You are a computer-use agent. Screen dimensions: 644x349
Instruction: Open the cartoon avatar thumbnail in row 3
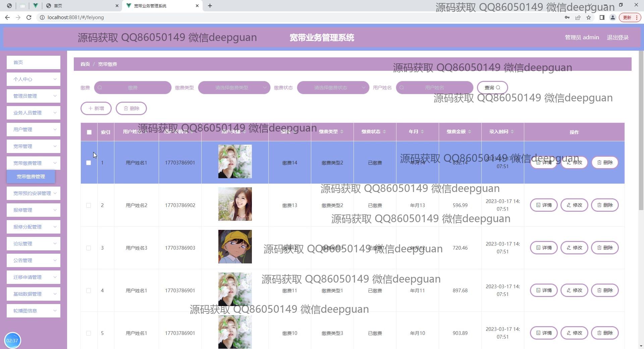pos(235,247)
